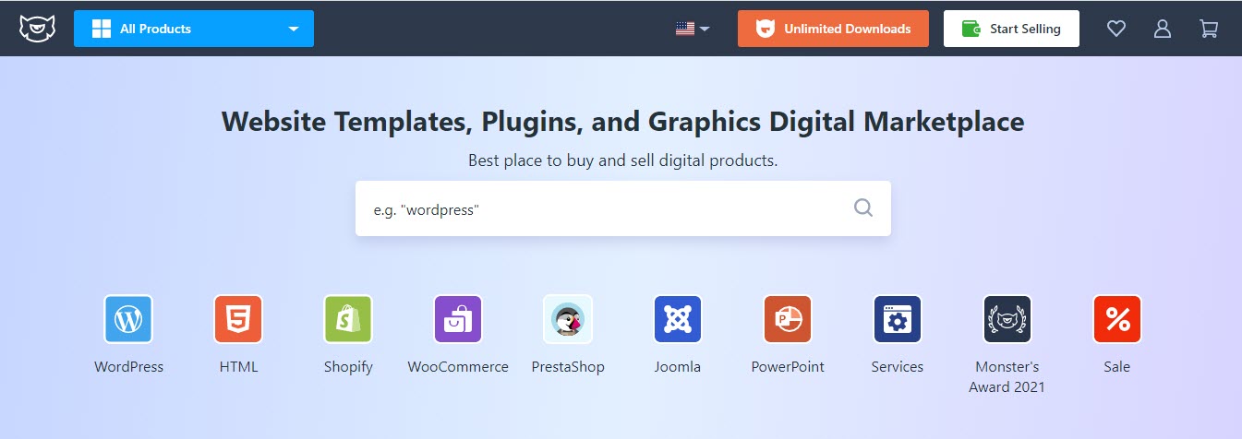Focus the search field with wordpress placeholder
The width and height of the screenshot is (1242, 439).
pyautogui.click(x=600, y=209)
